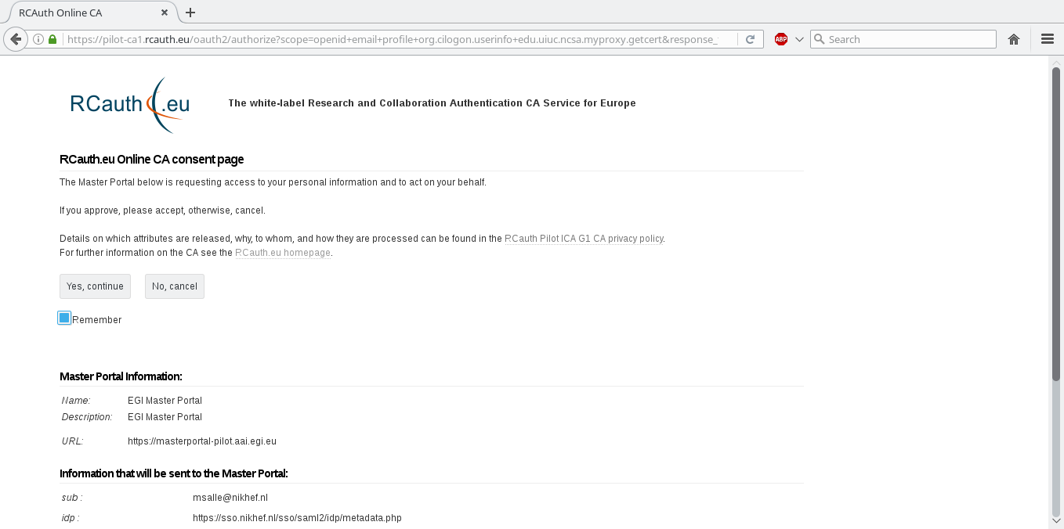Screen dimensions: 1064x529
Task: Click the No, cancel button
Action: [x=175, y=286]
